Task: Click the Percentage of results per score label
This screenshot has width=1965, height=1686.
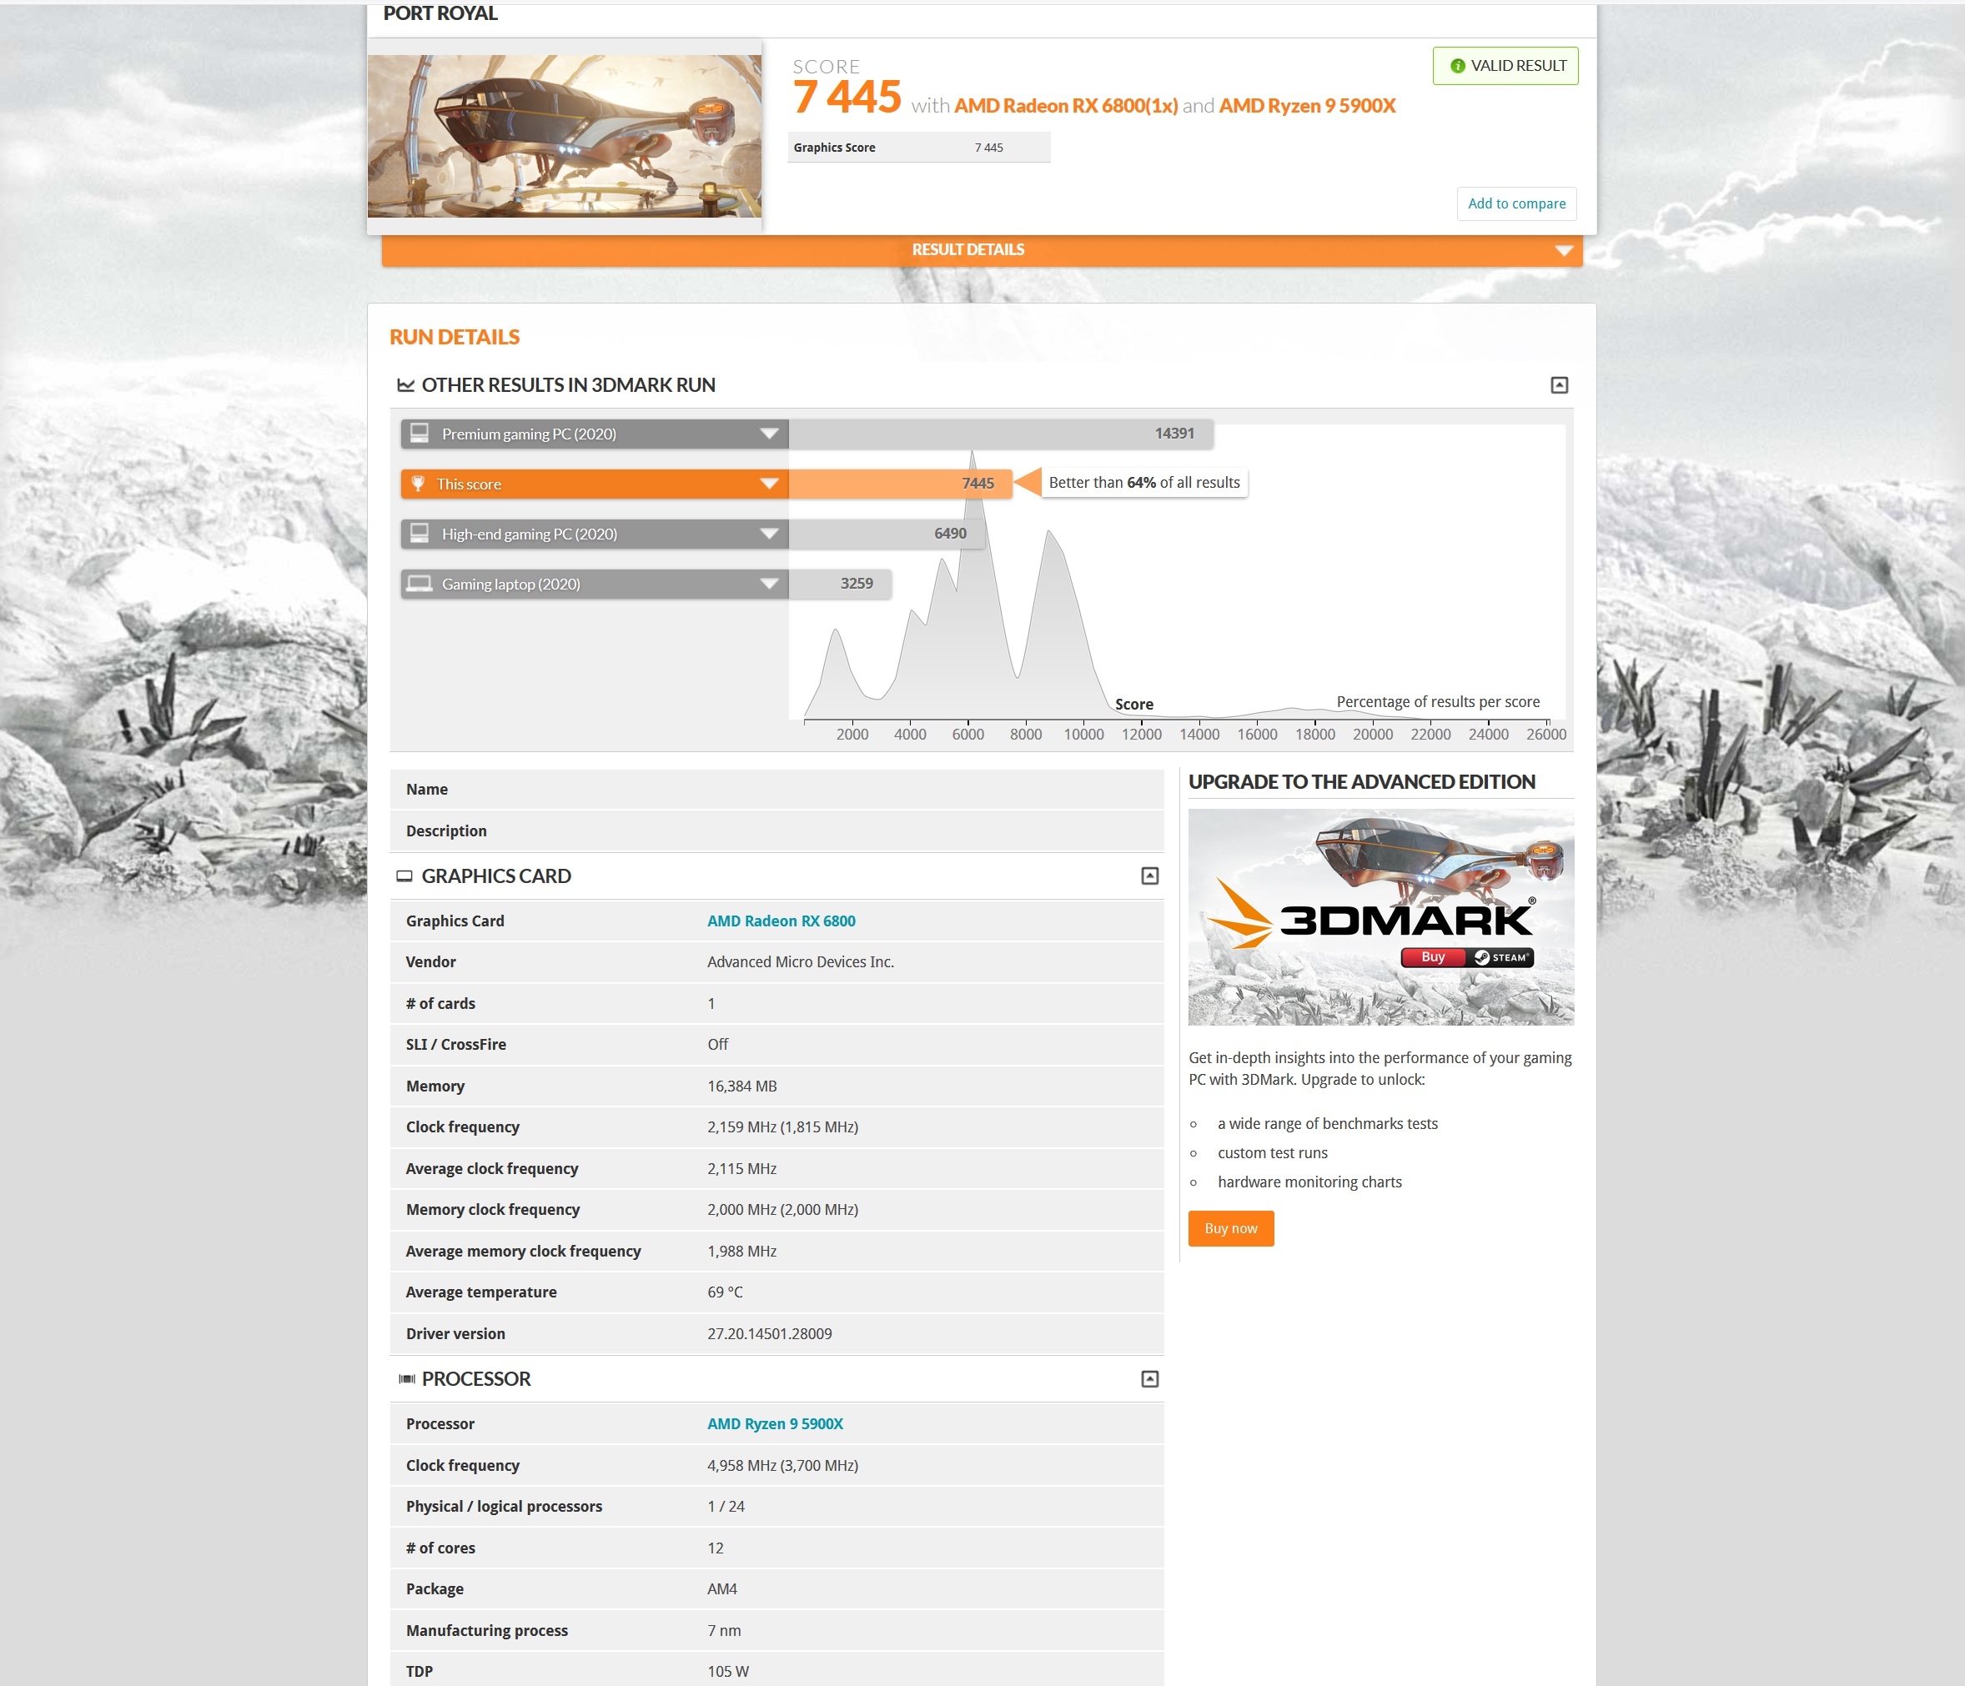Action: 1438,702
